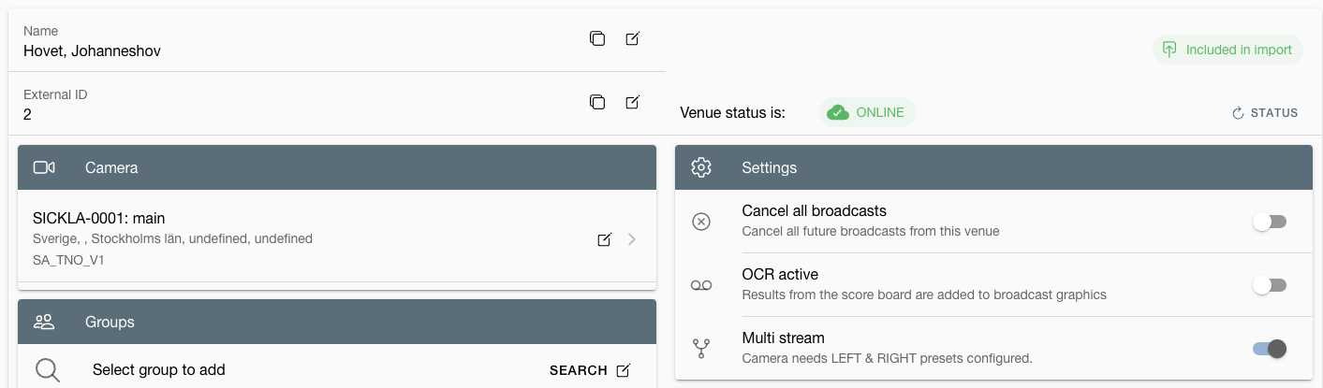Copy the venue Name value
The width and height of the screenshot is (1323, 388).
(597, 38)
